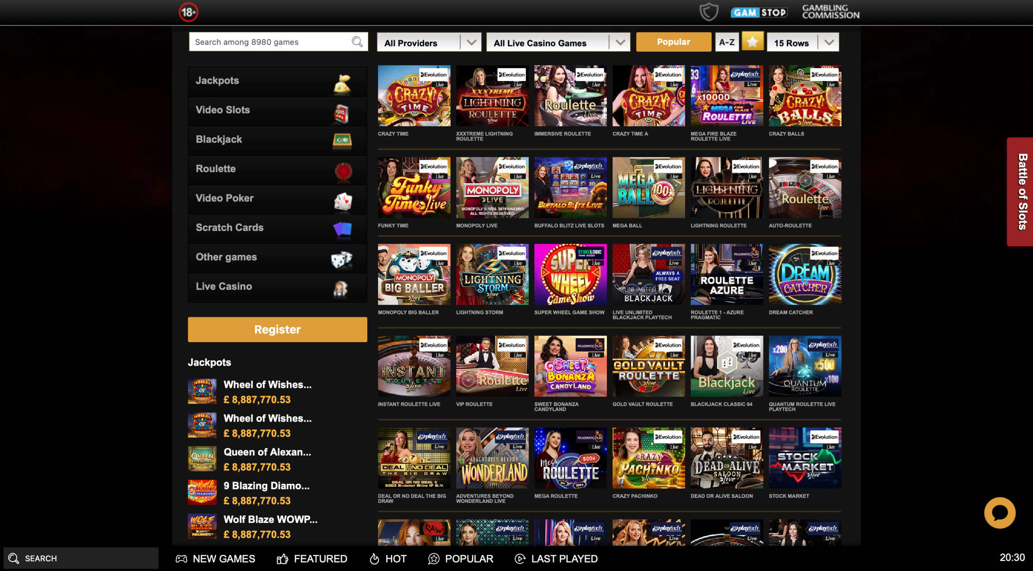Select the Blackjack category
The image size is (1033, 571).
tap(278, 140)
